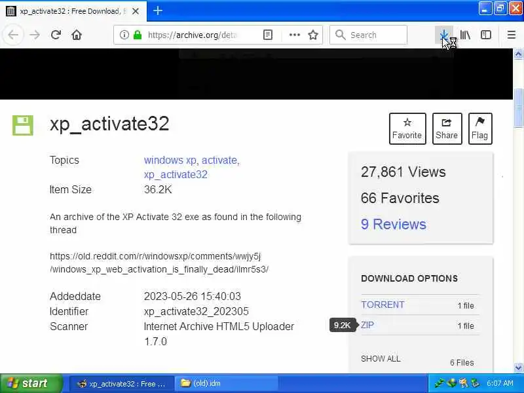Click the page title 'xp_activate32'

tap(109, 124)
